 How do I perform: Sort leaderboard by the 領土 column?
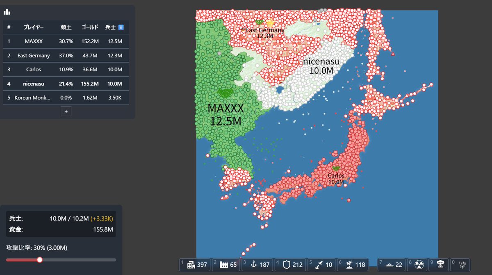[x=66, y=27]
